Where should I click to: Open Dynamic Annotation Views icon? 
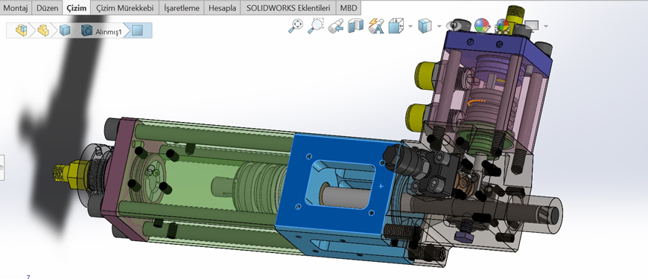pos(376,26)
